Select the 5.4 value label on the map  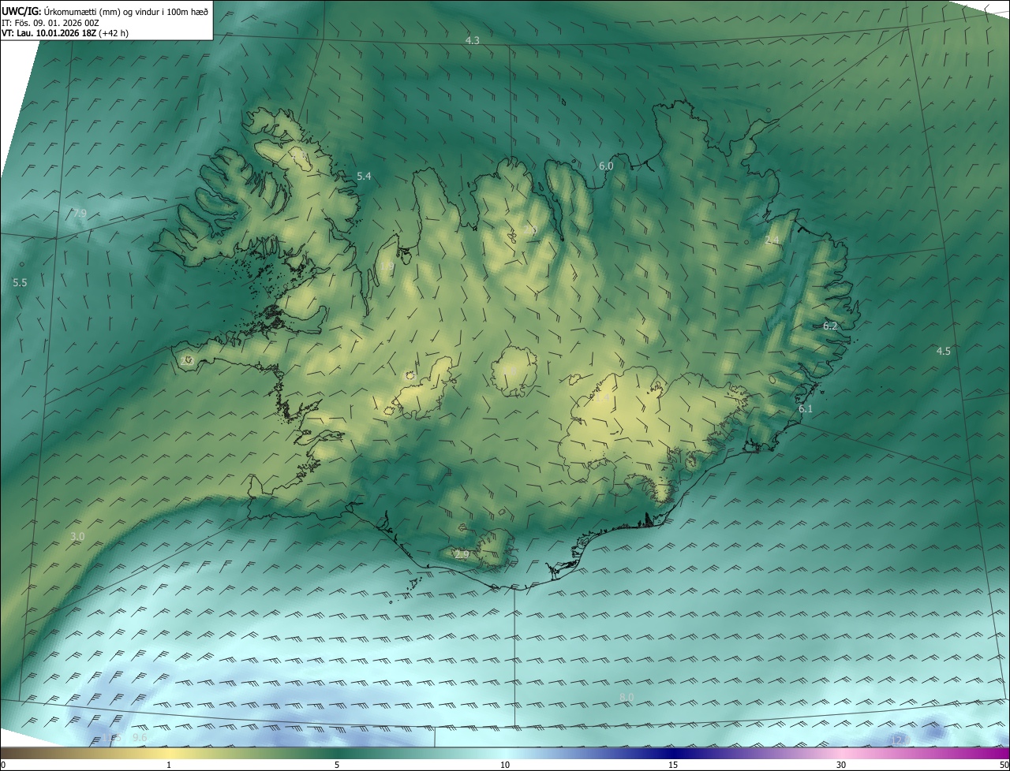[x=364, y=177]
